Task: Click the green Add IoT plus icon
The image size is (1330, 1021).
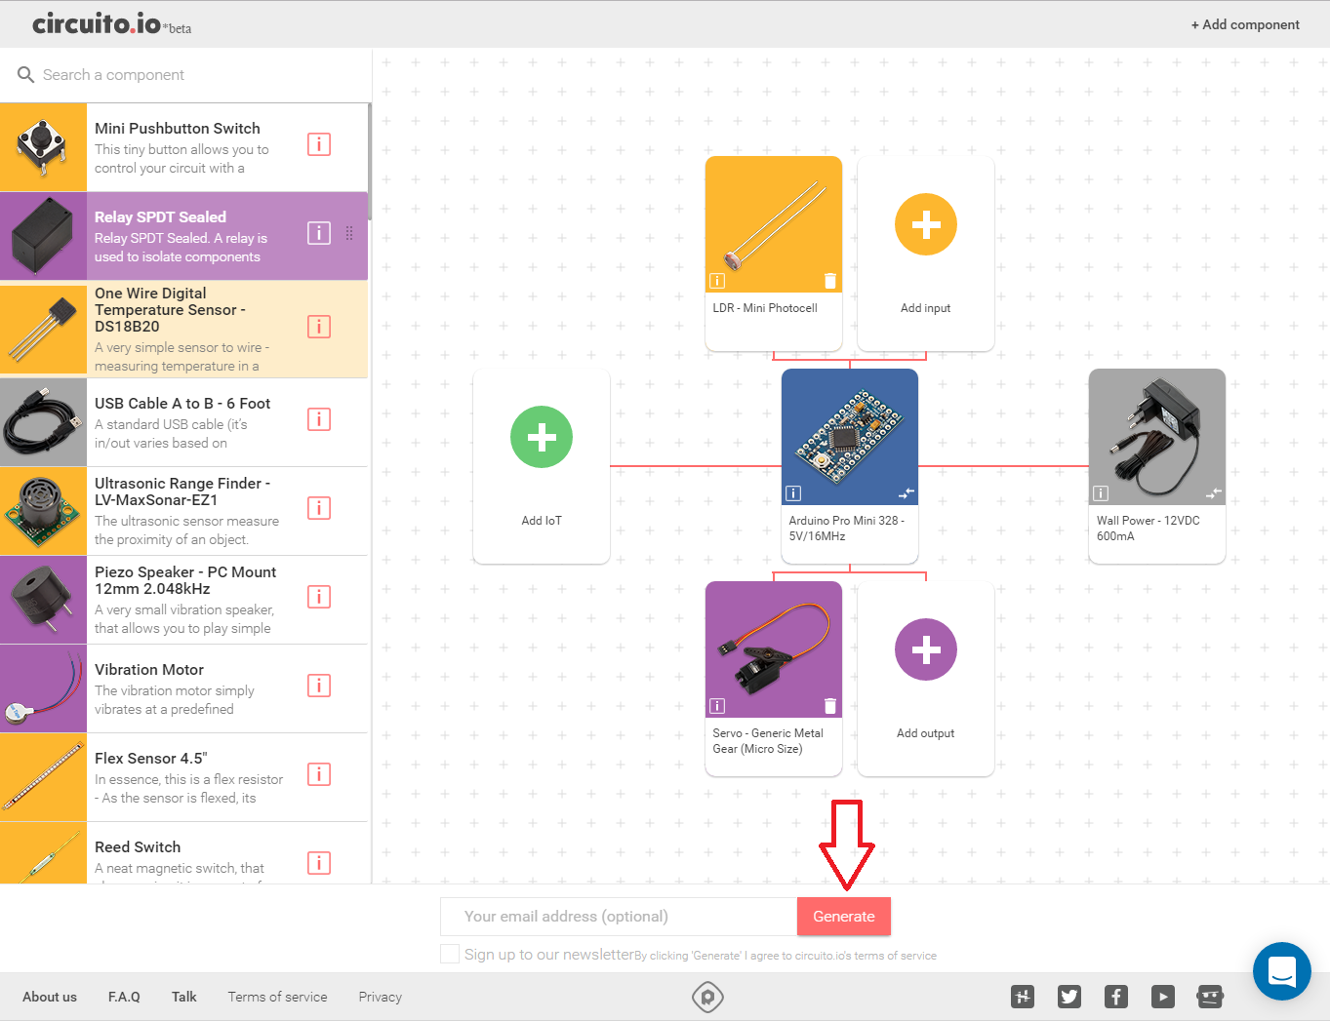Action: pos(542,437)
